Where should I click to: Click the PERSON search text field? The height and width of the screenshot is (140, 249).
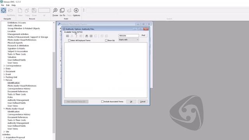tap(129, 36)
